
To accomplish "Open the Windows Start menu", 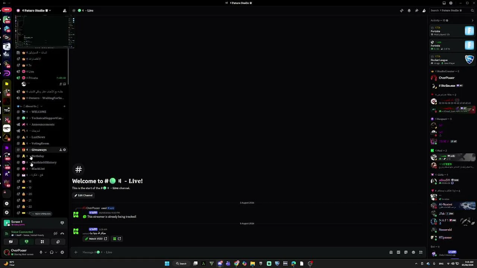I will tap(167, 264).
